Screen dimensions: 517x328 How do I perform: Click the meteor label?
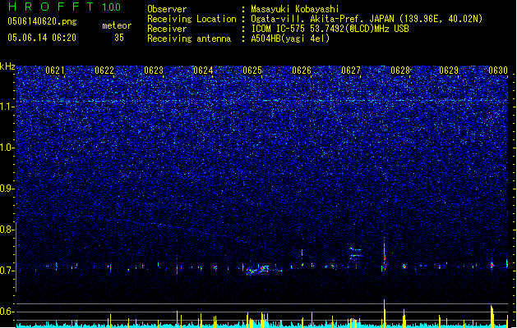pyautogui.click(x=117, y=25)
